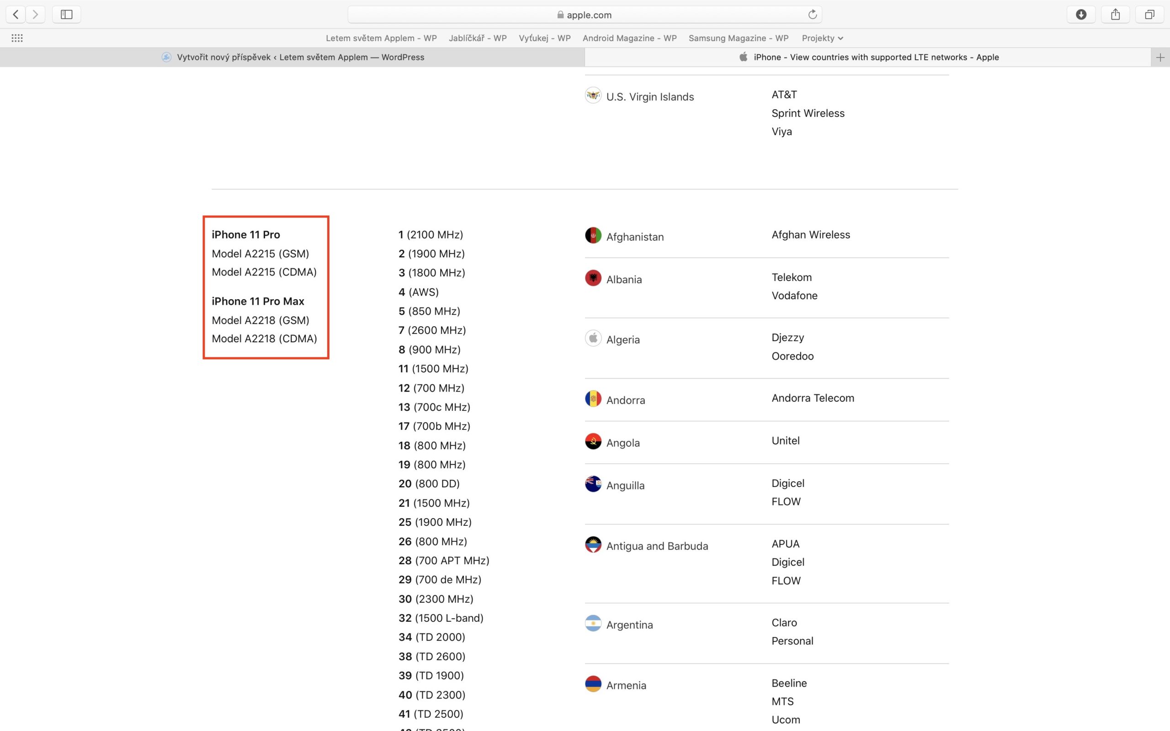
Task: Click the Share icon in toolbar
Action: pyautogui.click(x=1115, y=15)
